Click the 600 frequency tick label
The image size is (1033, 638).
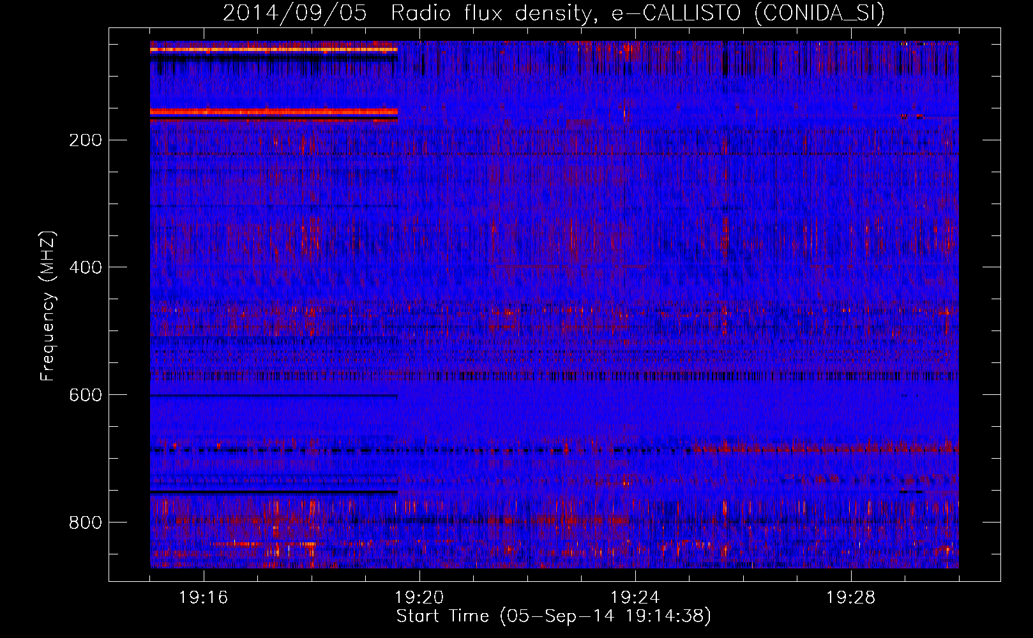coord(86,396)
